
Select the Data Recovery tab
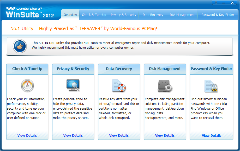(x=153, y=15)
